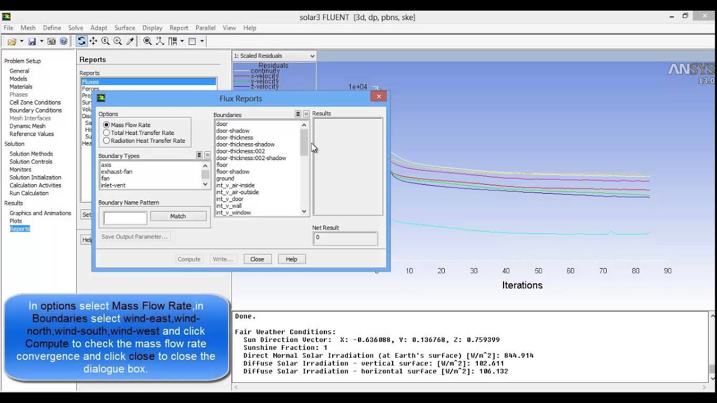Image resolution: width=717 pixels, height=403 pixels.
Task: Click the Help button in Flux Reports
Action: click(x=291, y=259)
